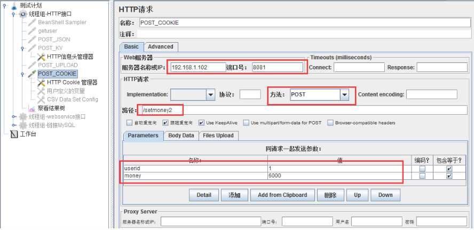This screenshot has width=474, height=230.
Task: Collapse the POST_COOKIE tree node
Action: [x=22, y=74]
